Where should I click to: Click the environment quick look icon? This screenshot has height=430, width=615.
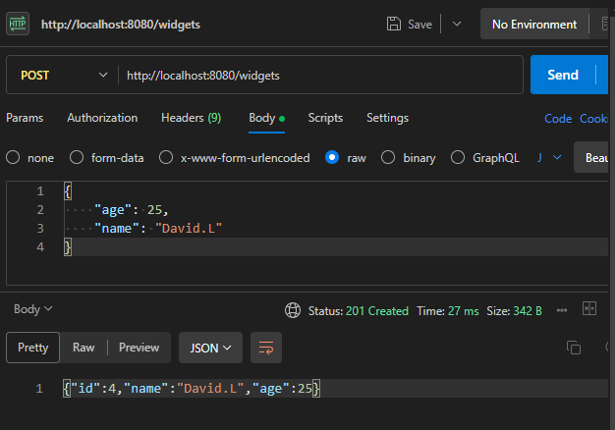[607, 24]
